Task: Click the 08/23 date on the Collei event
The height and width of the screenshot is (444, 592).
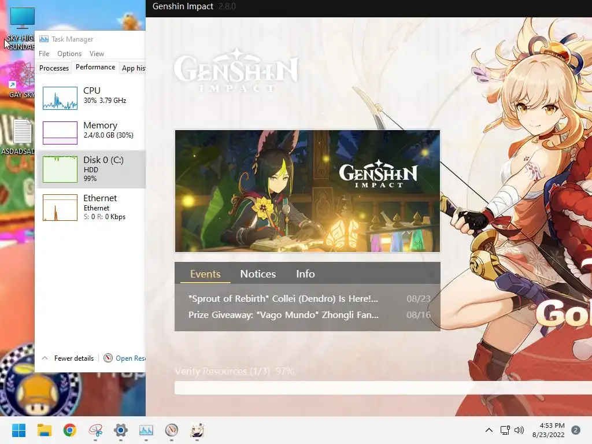Action: click(x=419, y=299)
